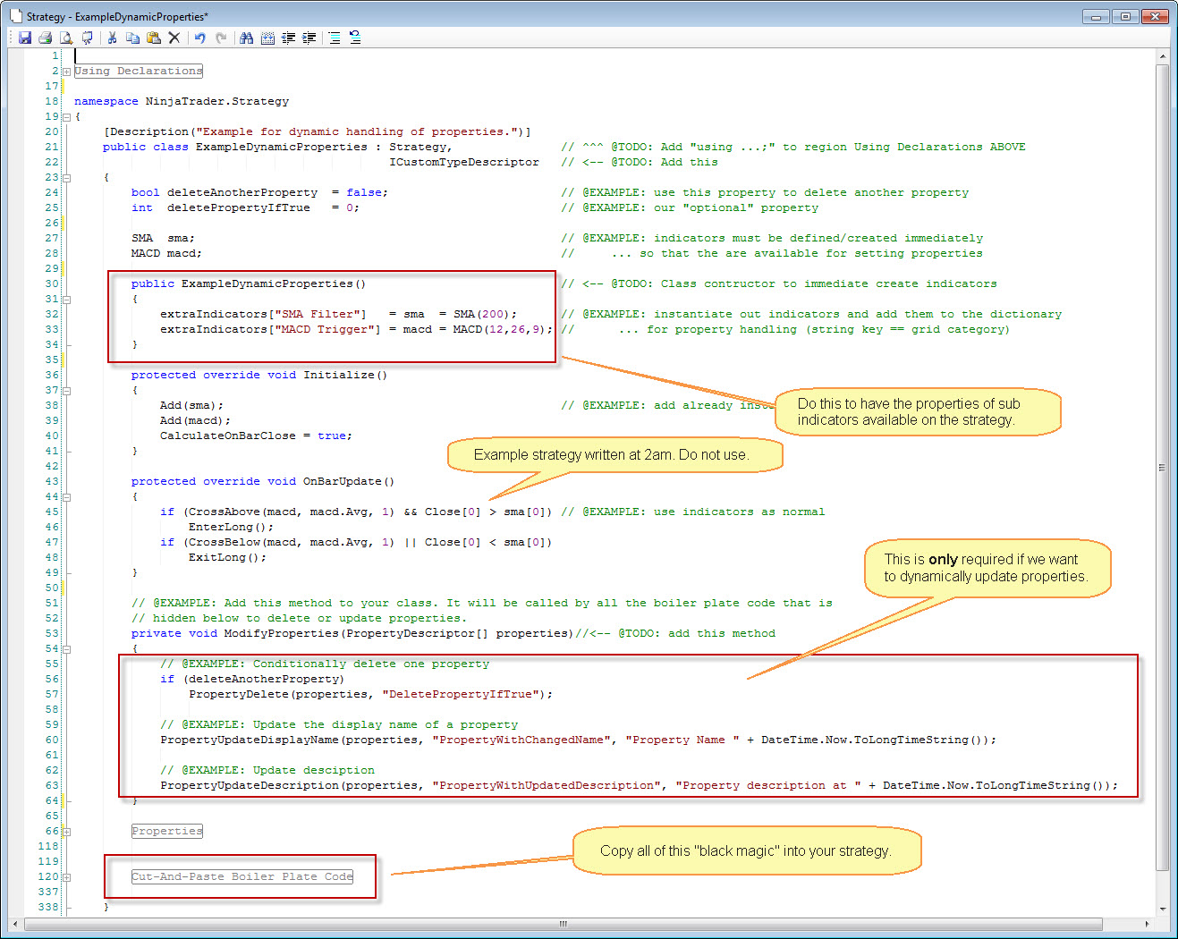The image size is (1178, 939).
Task: Click "ExampleDynamicProperties" class name on line 21
Action: (x=282, y=147)
